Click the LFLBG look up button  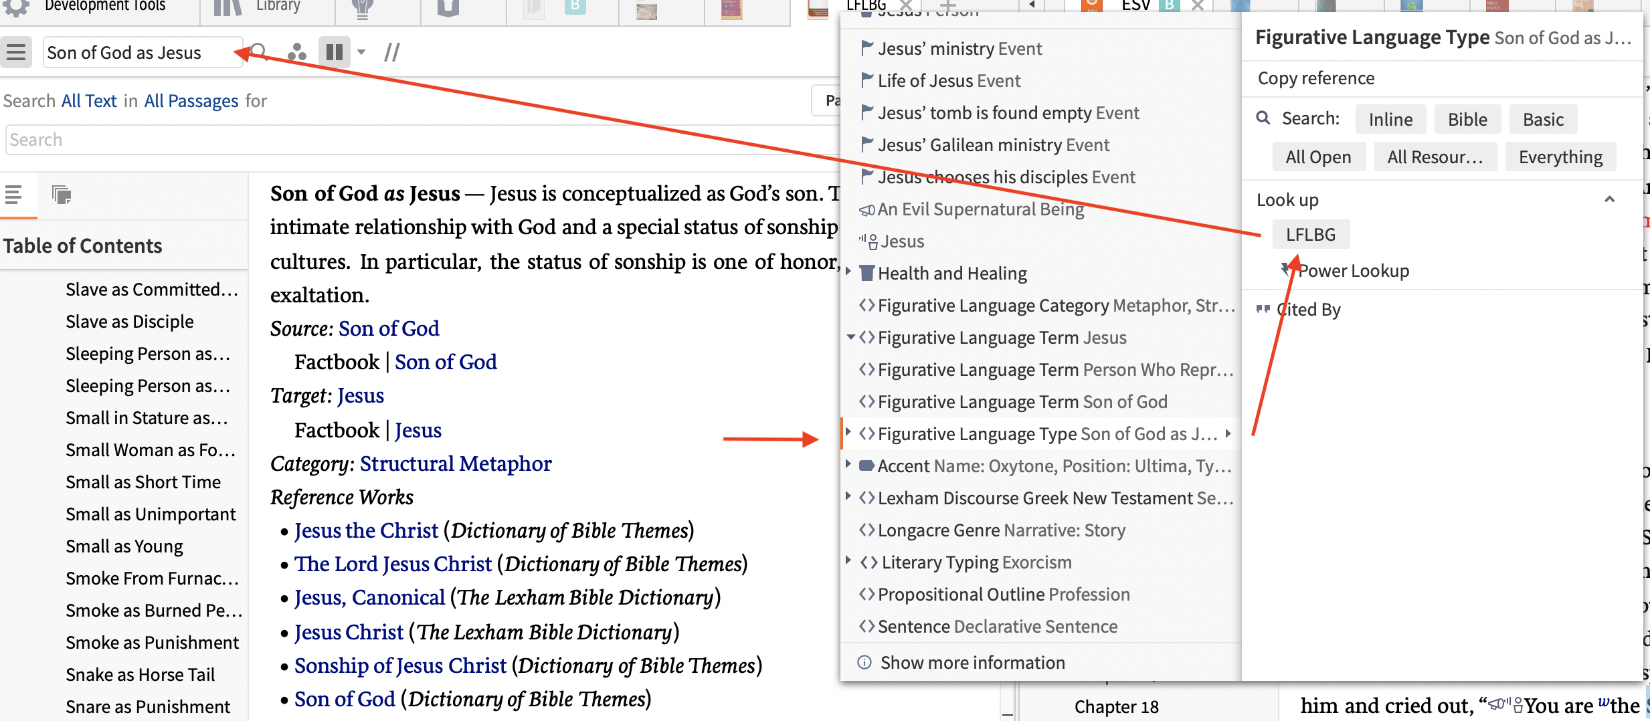coord(1311,234)
